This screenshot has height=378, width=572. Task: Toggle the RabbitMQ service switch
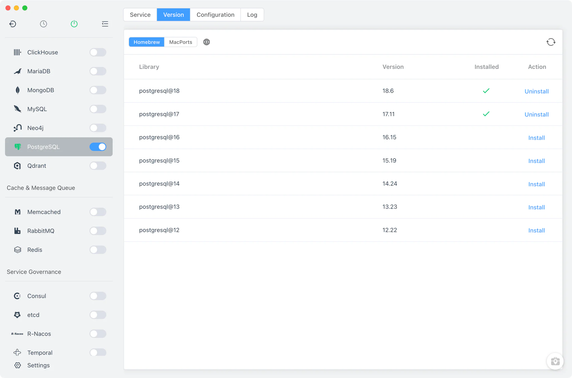(98, 231)
